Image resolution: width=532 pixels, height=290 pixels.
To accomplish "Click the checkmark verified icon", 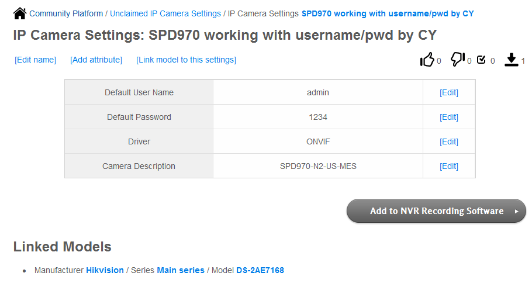I will pos(481,60).
